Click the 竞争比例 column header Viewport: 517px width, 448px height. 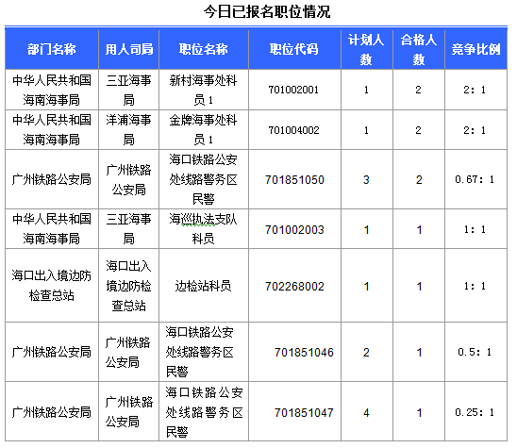tap(475, 49)
